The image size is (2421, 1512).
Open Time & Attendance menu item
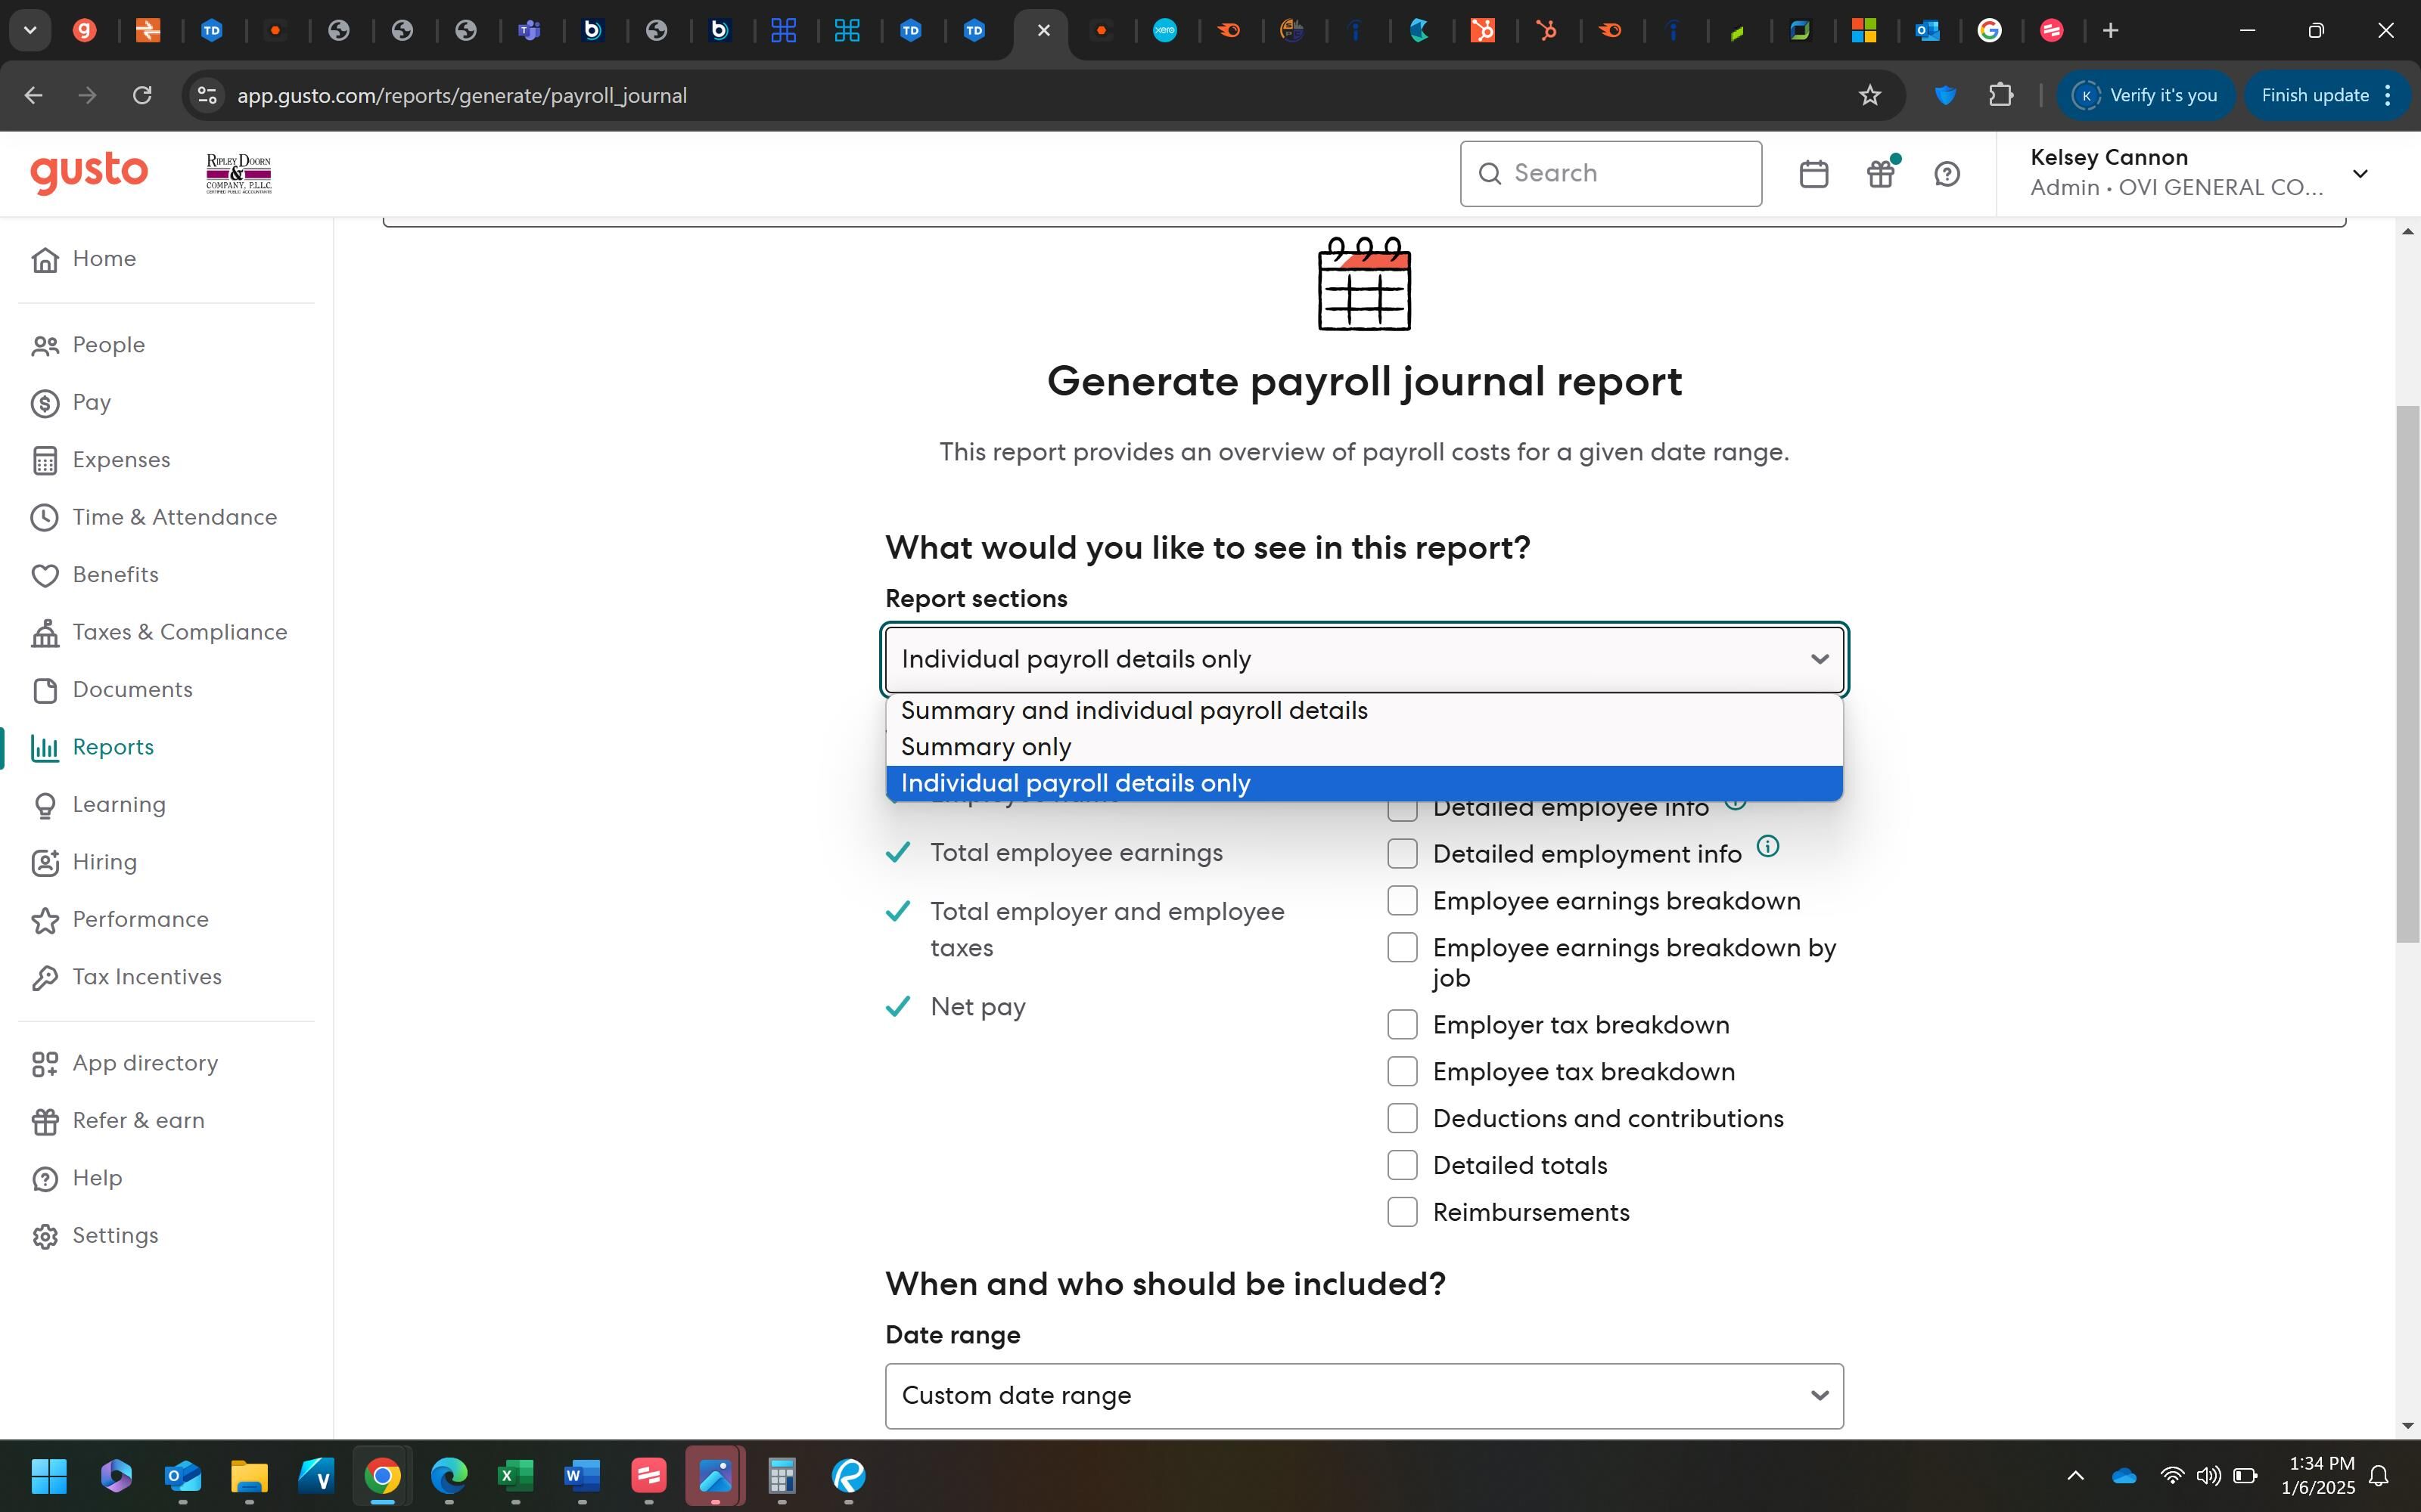click(x=174, y=517)
